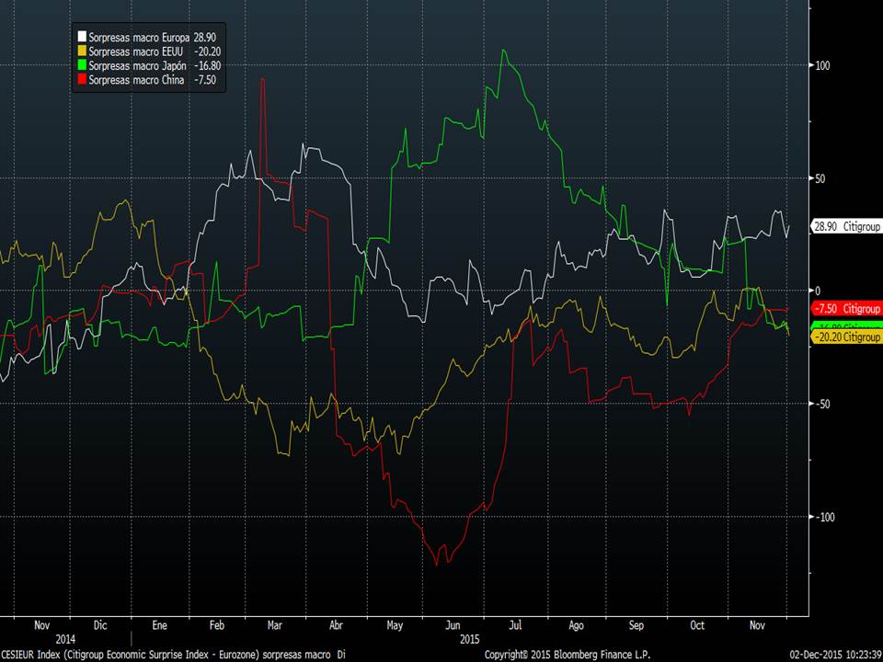Click the Bloomberg Finance copyright text
Viewport: 883px width, 662px height.
(x=568, y=656)
